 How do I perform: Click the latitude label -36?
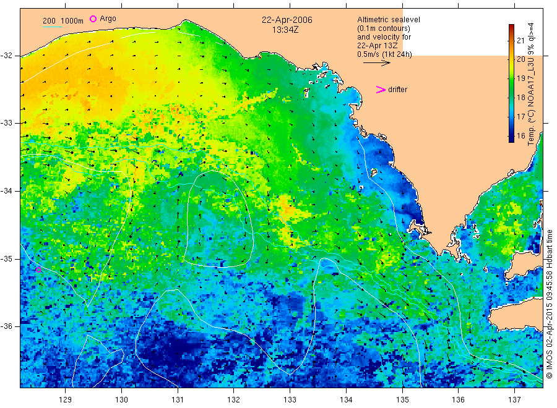pos(6,326)
